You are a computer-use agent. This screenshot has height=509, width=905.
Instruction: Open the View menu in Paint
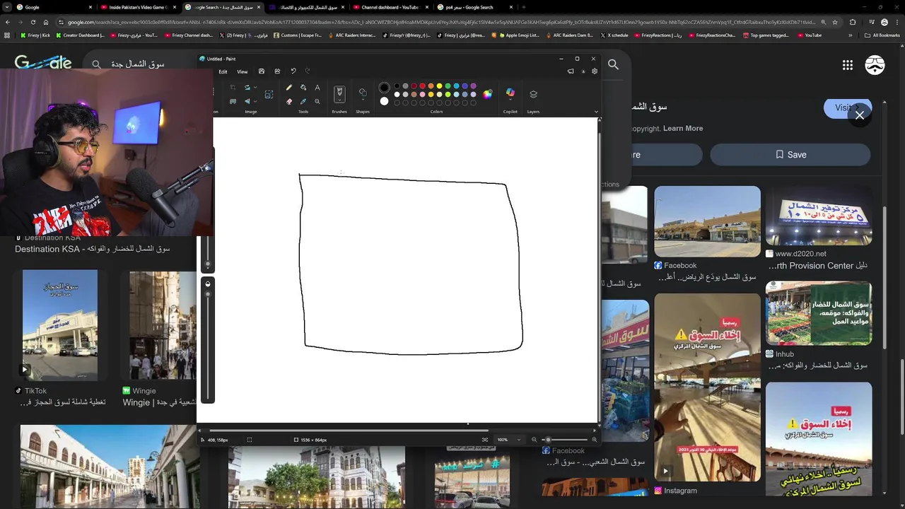(243, 71)
